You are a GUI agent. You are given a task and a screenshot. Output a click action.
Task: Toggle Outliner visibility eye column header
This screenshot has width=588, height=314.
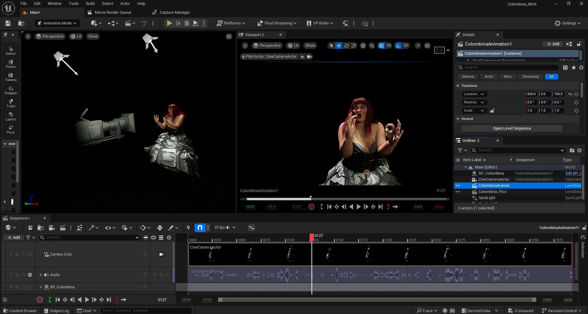458,160
